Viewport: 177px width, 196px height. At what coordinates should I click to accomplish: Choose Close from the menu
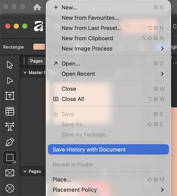click(108, 89)
